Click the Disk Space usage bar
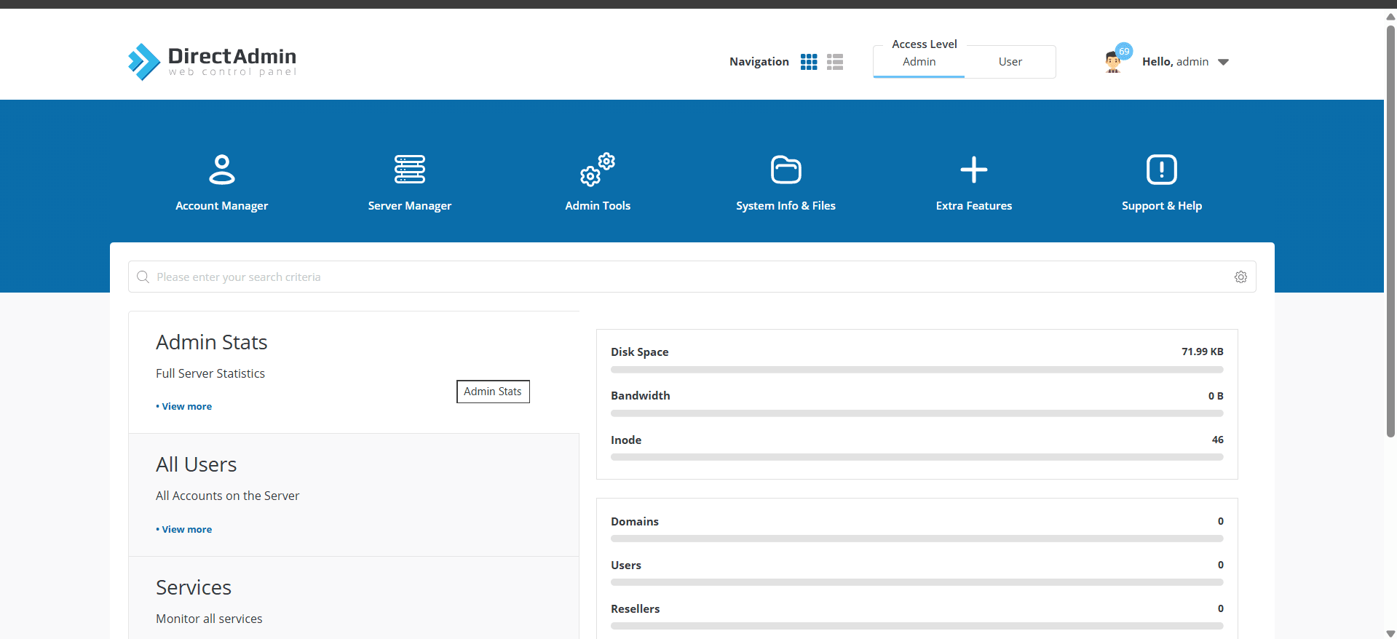The image size is (1397, 639). point(917,370)
